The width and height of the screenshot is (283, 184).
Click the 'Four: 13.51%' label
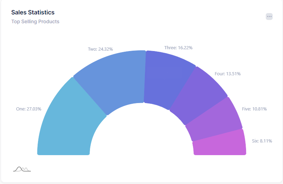coord(227,74)
